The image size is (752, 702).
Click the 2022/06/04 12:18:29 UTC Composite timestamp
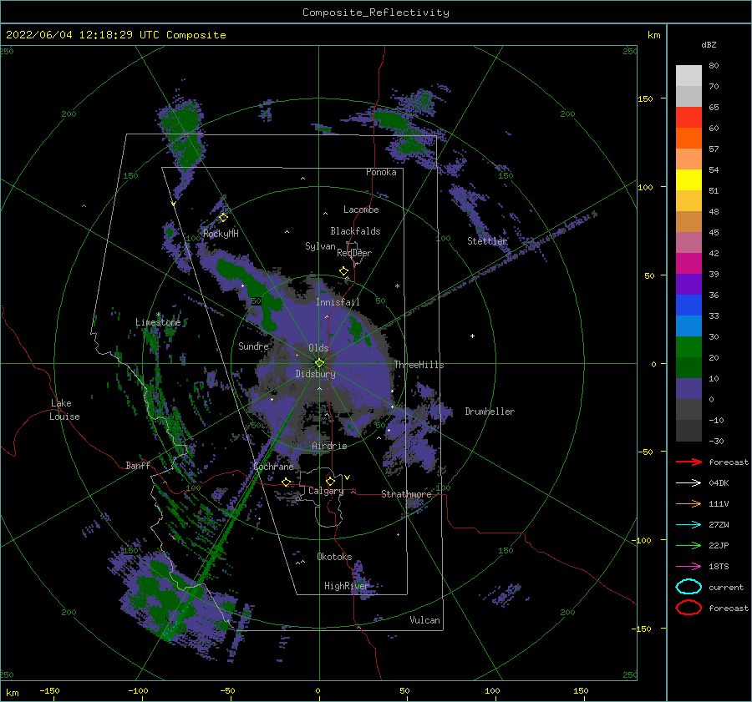click(x=115, y=35)
